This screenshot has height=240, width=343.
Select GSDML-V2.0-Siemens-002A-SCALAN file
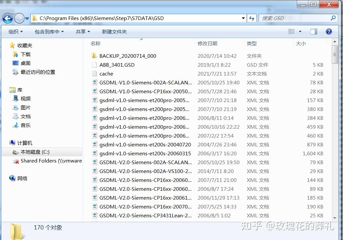point(145,162)
